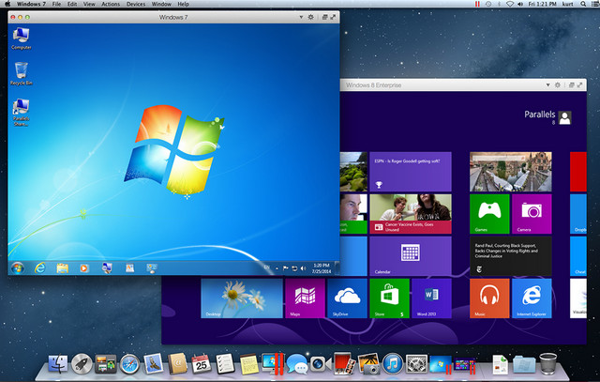Screen dimensions: 600x382
Task: Open the Camera tile
Action: tap(532, 214)
